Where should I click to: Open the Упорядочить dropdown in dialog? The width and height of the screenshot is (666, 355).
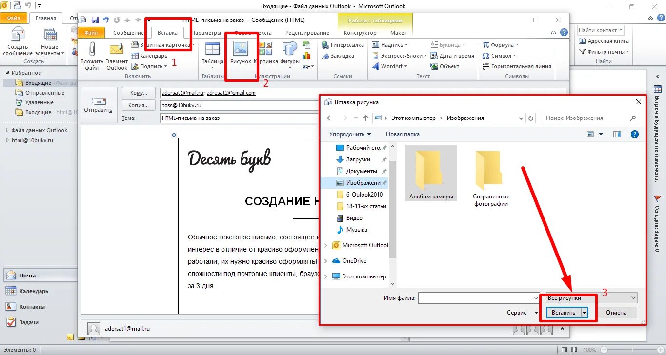click(x=350, y=134)
